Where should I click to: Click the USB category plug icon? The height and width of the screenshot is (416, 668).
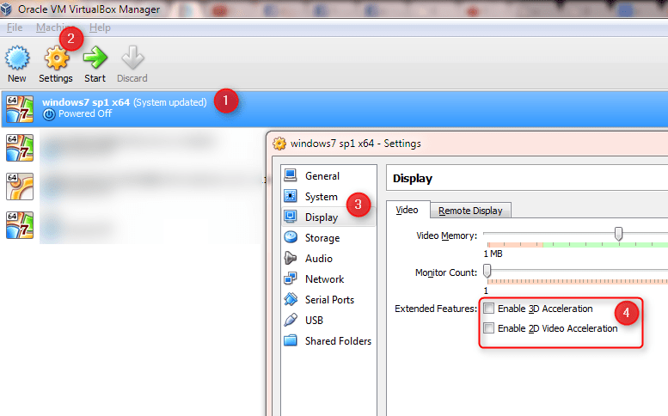[x=291, y=320]
